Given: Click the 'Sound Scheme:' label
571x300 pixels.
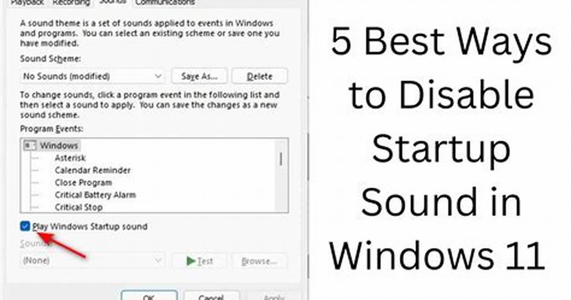Looking at the screenshot, I should pos(50,59).
